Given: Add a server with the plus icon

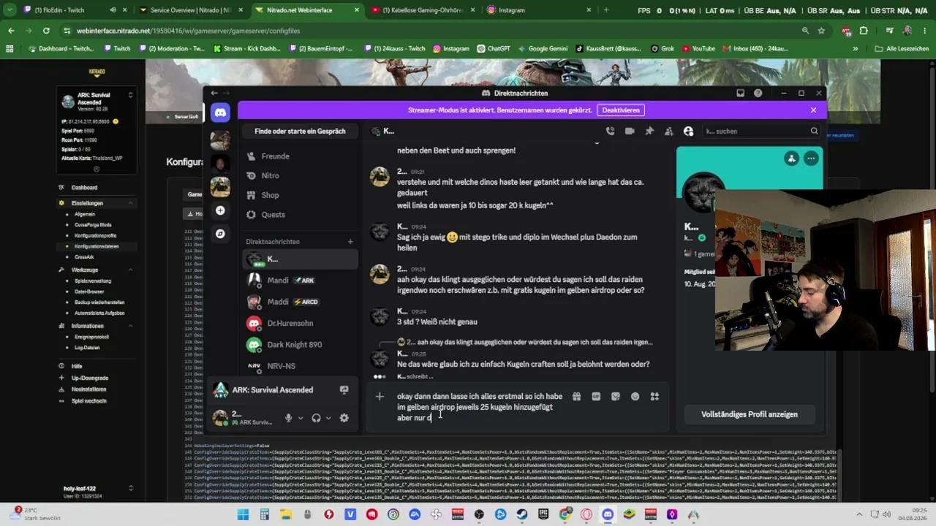Looking at the screenshot, I should [x=220, y=210].
